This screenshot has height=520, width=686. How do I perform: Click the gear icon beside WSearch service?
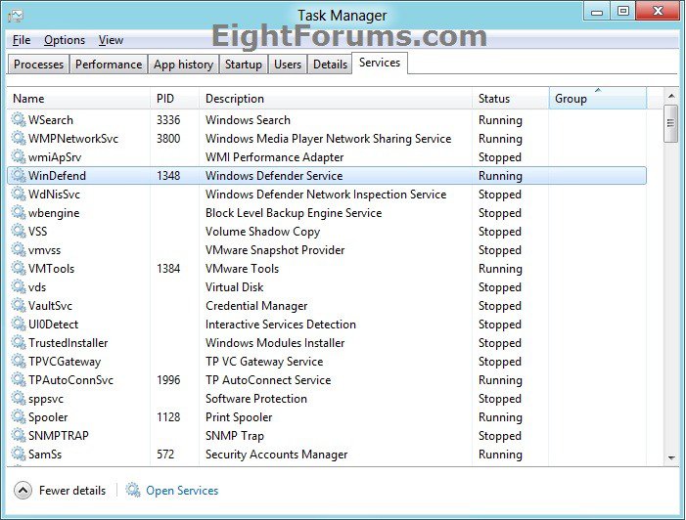19,120
